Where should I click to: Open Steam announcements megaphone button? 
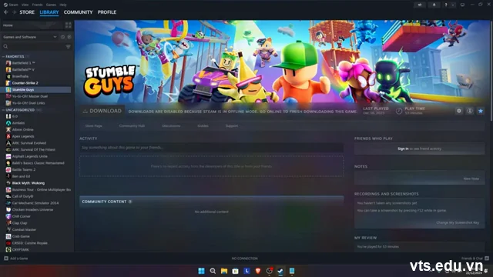(420, 5)
